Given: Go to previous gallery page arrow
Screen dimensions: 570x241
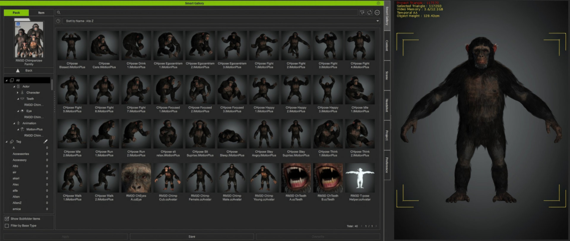Looking at the screenshot, I should [362, 226].
